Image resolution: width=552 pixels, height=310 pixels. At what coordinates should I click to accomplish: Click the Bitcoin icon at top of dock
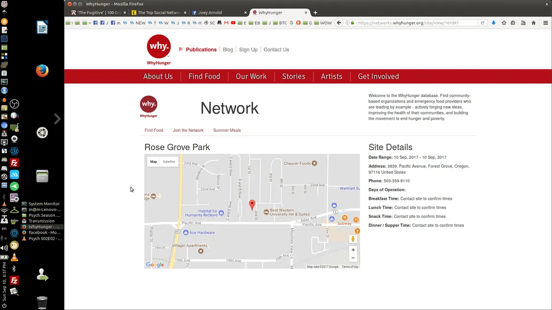(4, 22)
